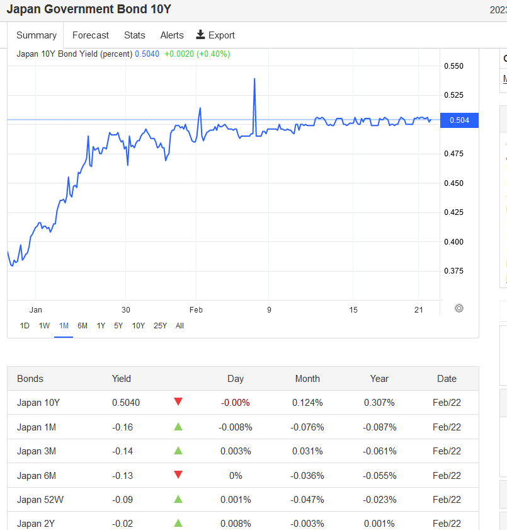Screen dimensions: 507x530
Task: Click the Month column header
Action: click(x=307, y=379)
